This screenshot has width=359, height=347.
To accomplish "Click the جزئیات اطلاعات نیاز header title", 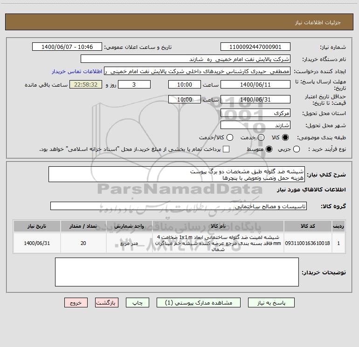I will coord(318,22).
